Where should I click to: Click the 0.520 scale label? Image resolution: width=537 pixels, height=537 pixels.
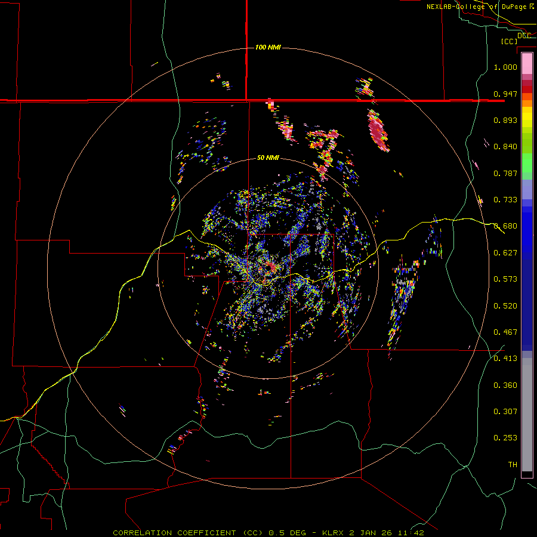505,306
